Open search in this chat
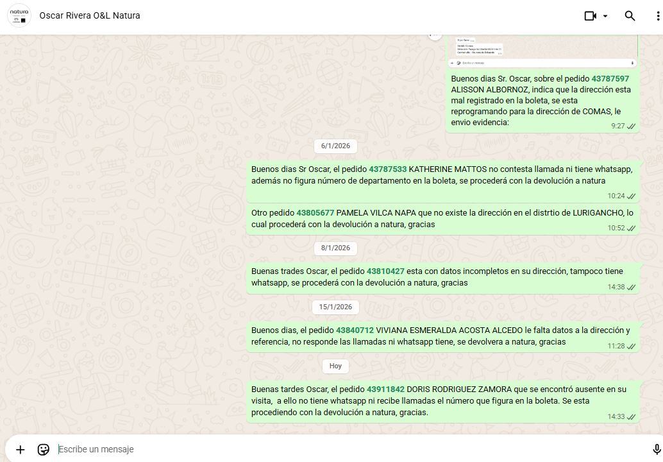 [630, 16]
